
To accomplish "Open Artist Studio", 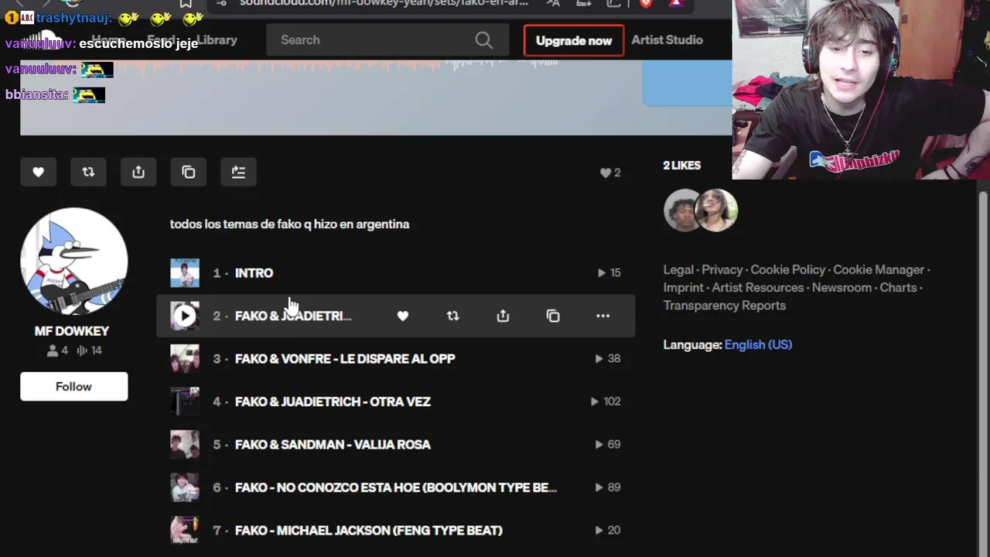I will pyautogui.click(x=667, y=40).
